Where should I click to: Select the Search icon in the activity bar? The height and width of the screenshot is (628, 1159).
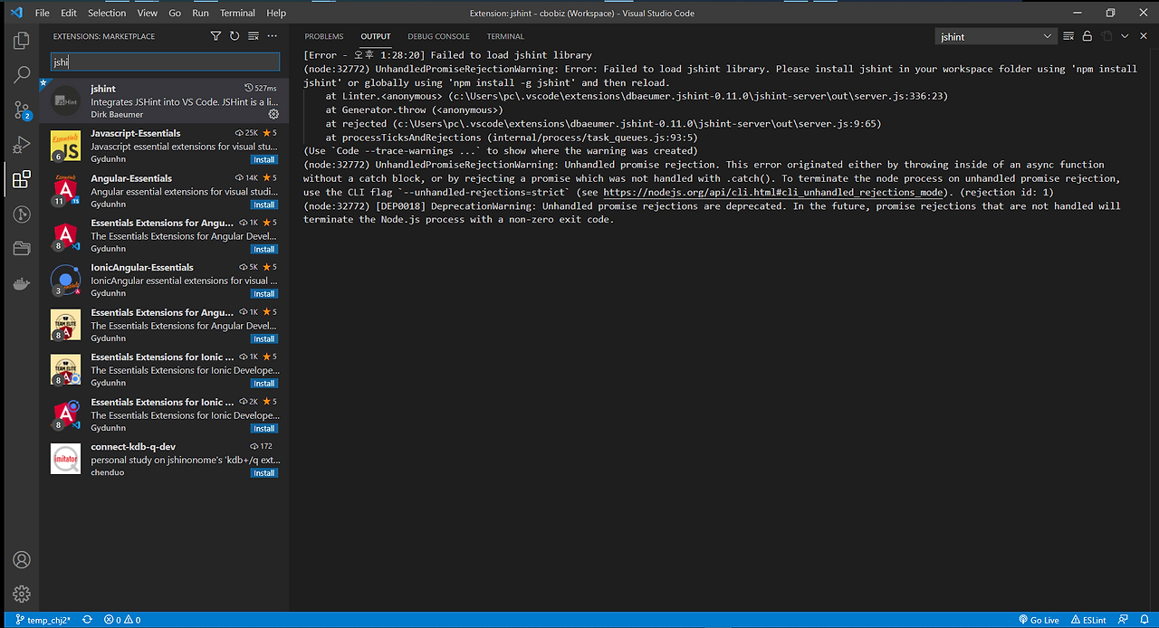click(x=21, y=75)
